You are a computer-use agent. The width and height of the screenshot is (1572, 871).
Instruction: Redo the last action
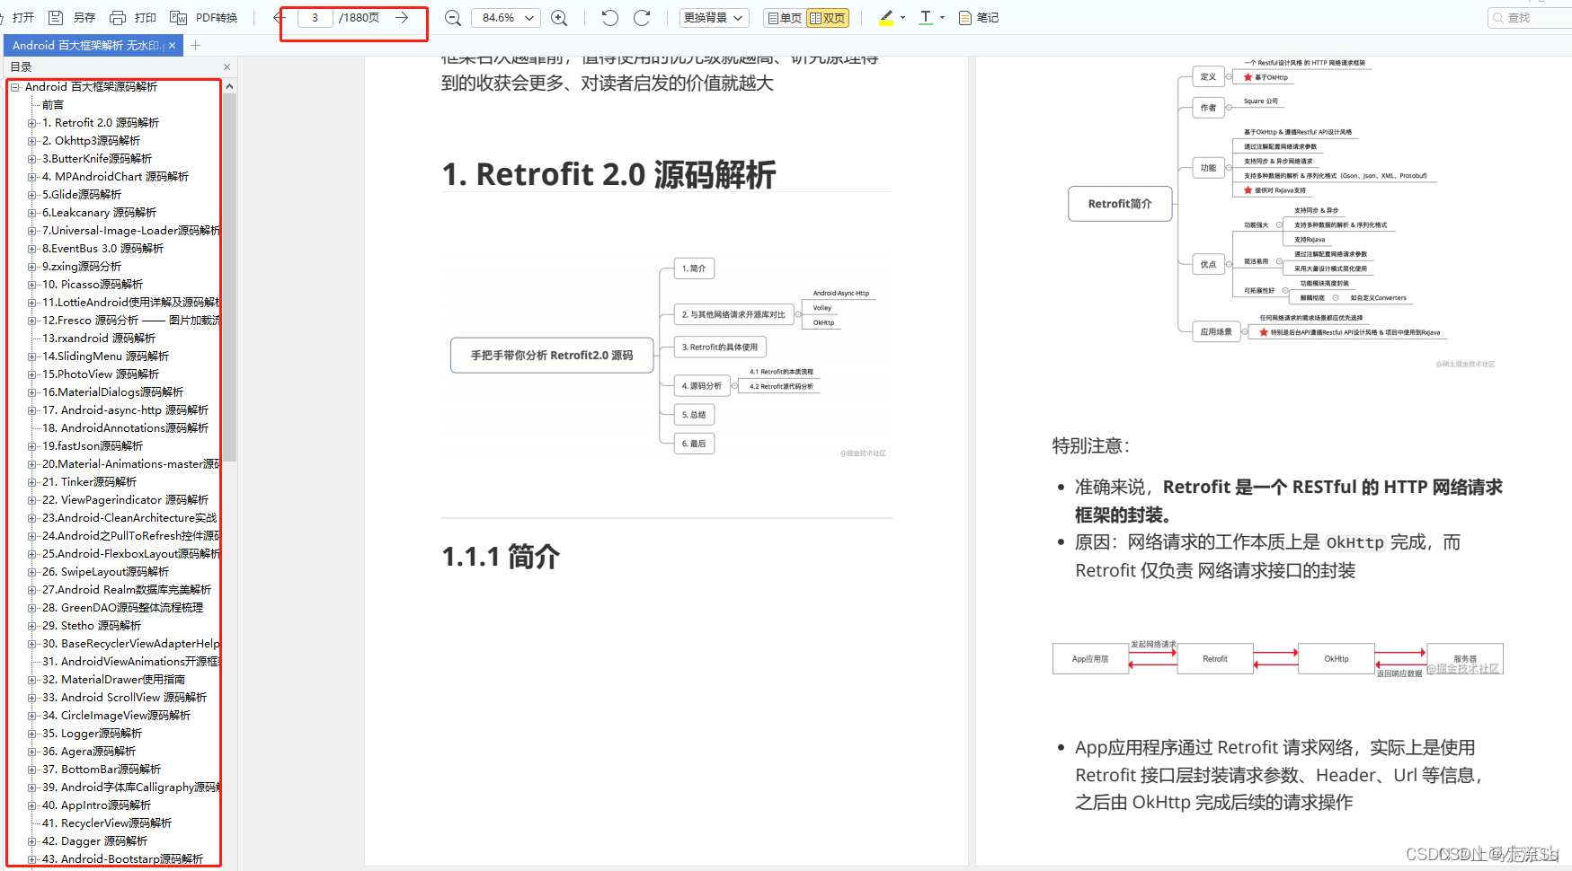point(641,17)
